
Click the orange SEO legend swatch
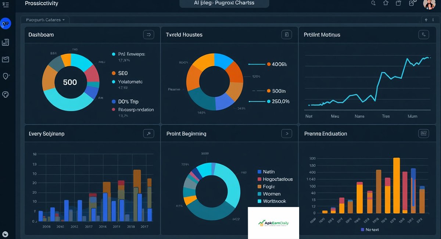click(x=114, y=73)
